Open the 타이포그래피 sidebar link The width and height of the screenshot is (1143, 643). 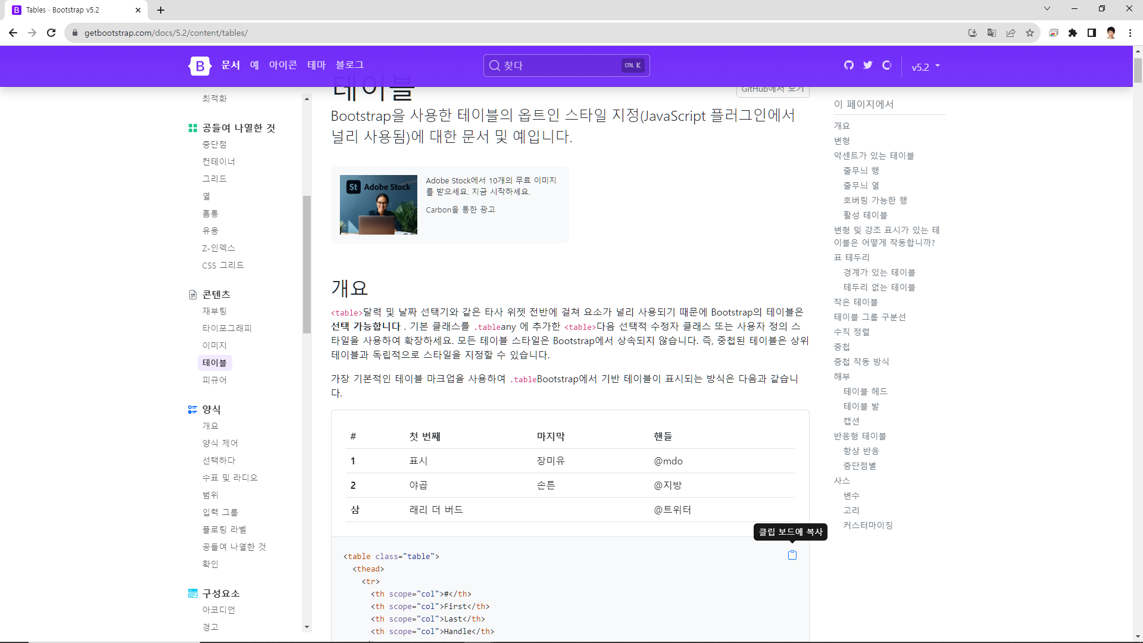point(227,328)
